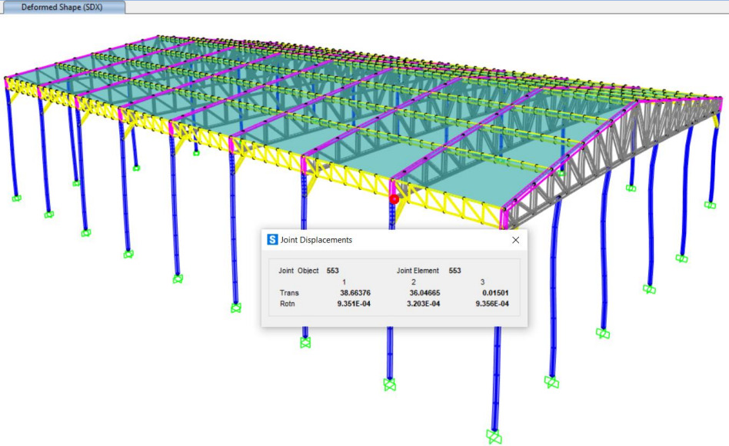Select the Trans 3 value 0.01501
Viewport: 729px width, 446px height.
pos(495,293)
